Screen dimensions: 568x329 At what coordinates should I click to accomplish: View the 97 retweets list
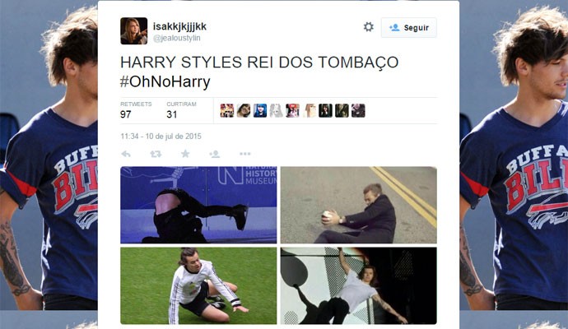[136, 110]
